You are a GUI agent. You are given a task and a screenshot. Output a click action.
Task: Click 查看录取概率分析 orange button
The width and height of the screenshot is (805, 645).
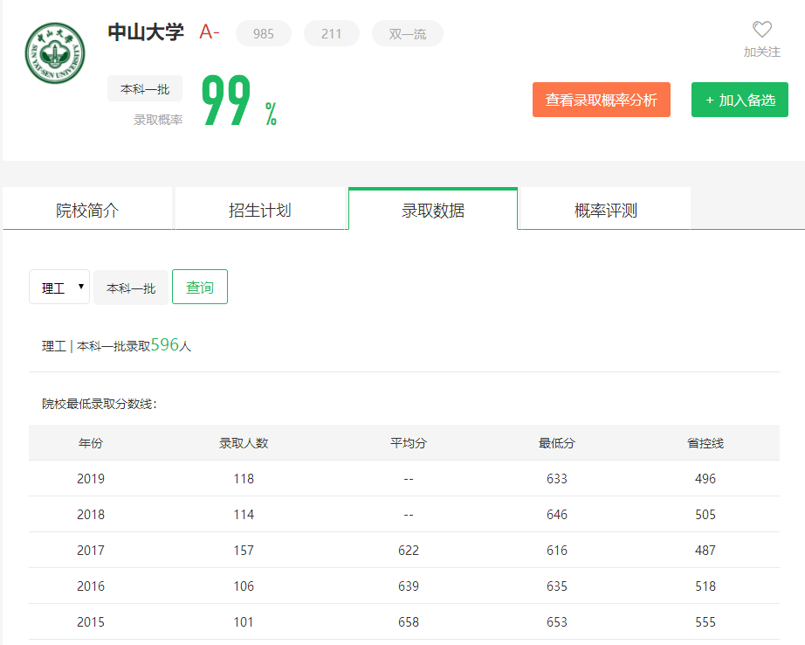pos(602,100)
